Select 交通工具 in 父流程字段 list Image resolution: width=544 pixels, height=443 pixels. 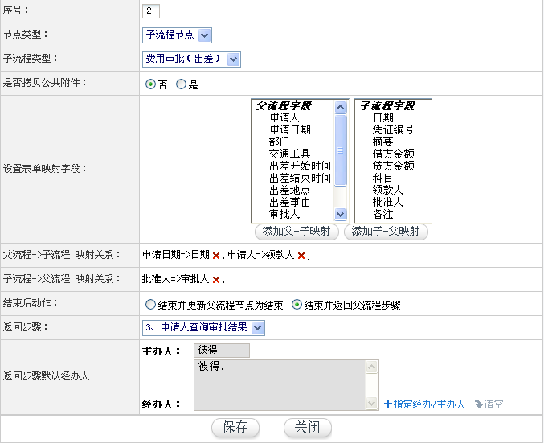click(x=289, y=154)
